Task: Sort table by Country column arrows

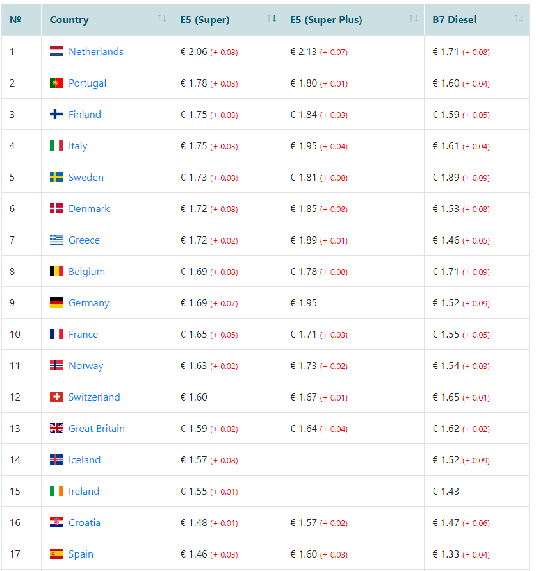Action: coord(161,18)
